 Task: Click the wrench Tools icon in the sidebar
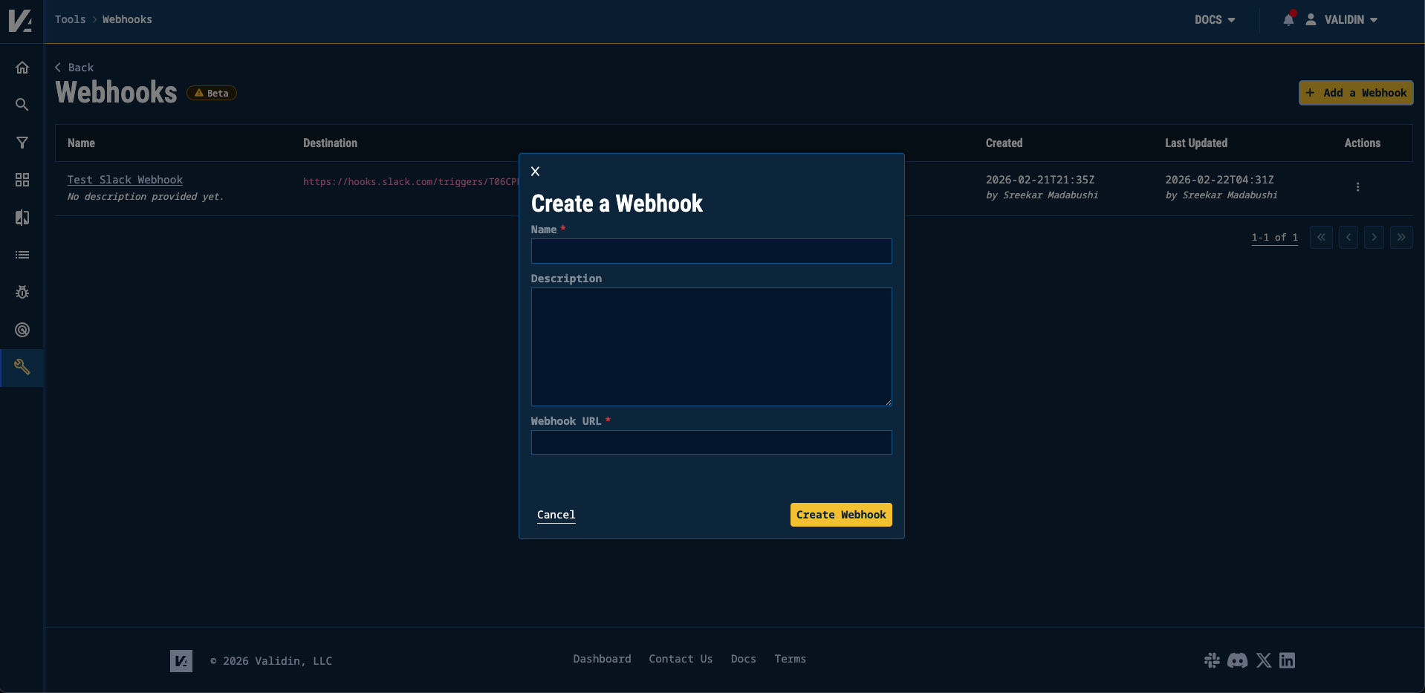22,367
